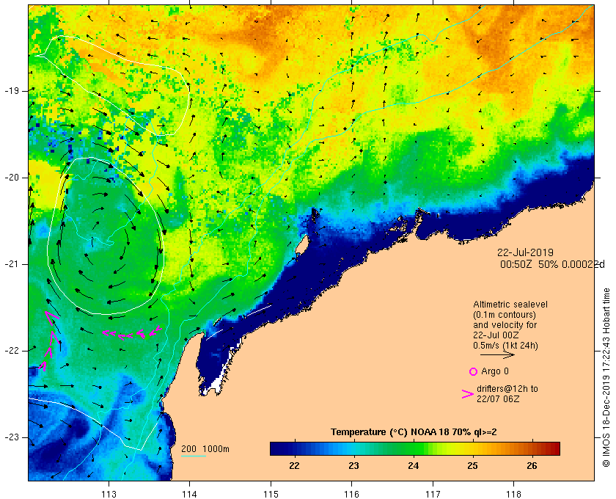Click the longitude axis label 117
616x499 pixels.
pos(433,494)
